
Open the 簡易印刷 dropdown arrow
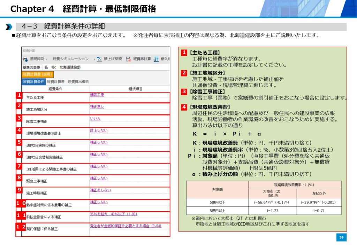click(46, 59)
